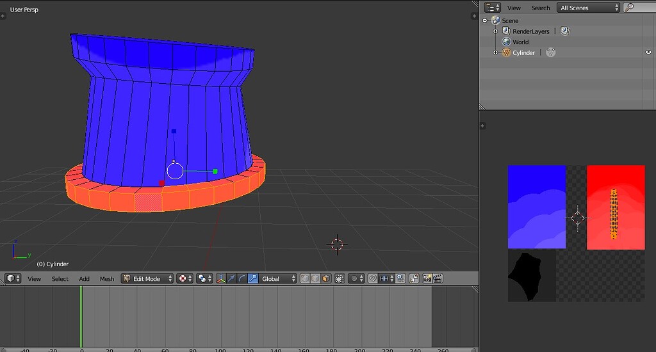The height and width of the screenshot is (352, 656).
Task: Open the Select menu in 3D view
Action: [x=60, y=278]
